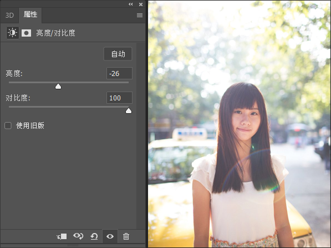Click the 对比度: label
This screenshot has height=248, width=331.
point(18,98)
